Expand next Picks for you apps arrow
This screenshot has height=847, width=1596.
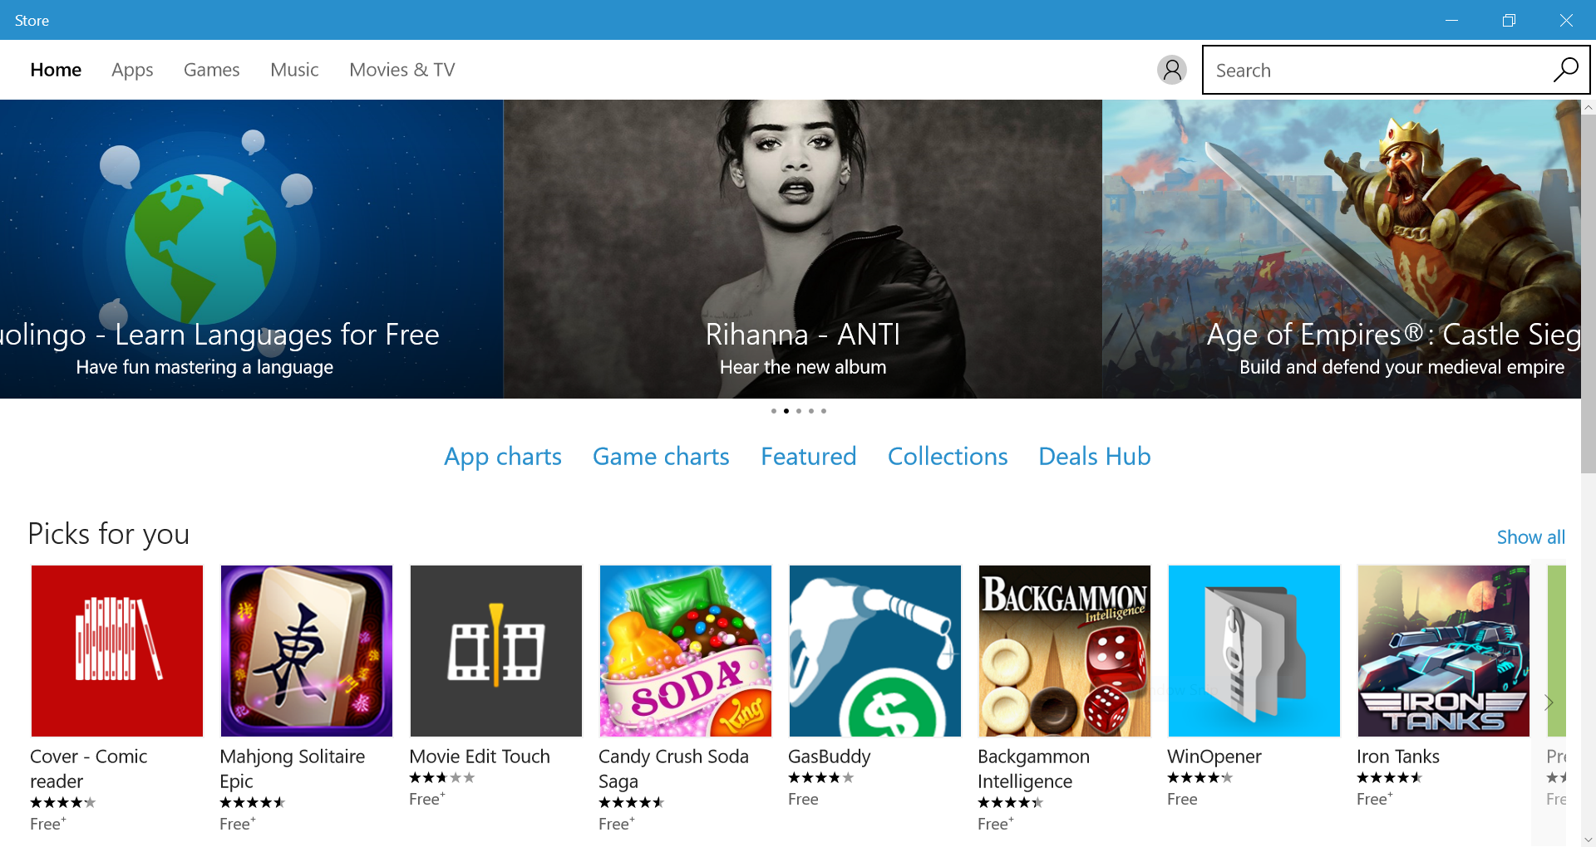[x=1549, y=703]
